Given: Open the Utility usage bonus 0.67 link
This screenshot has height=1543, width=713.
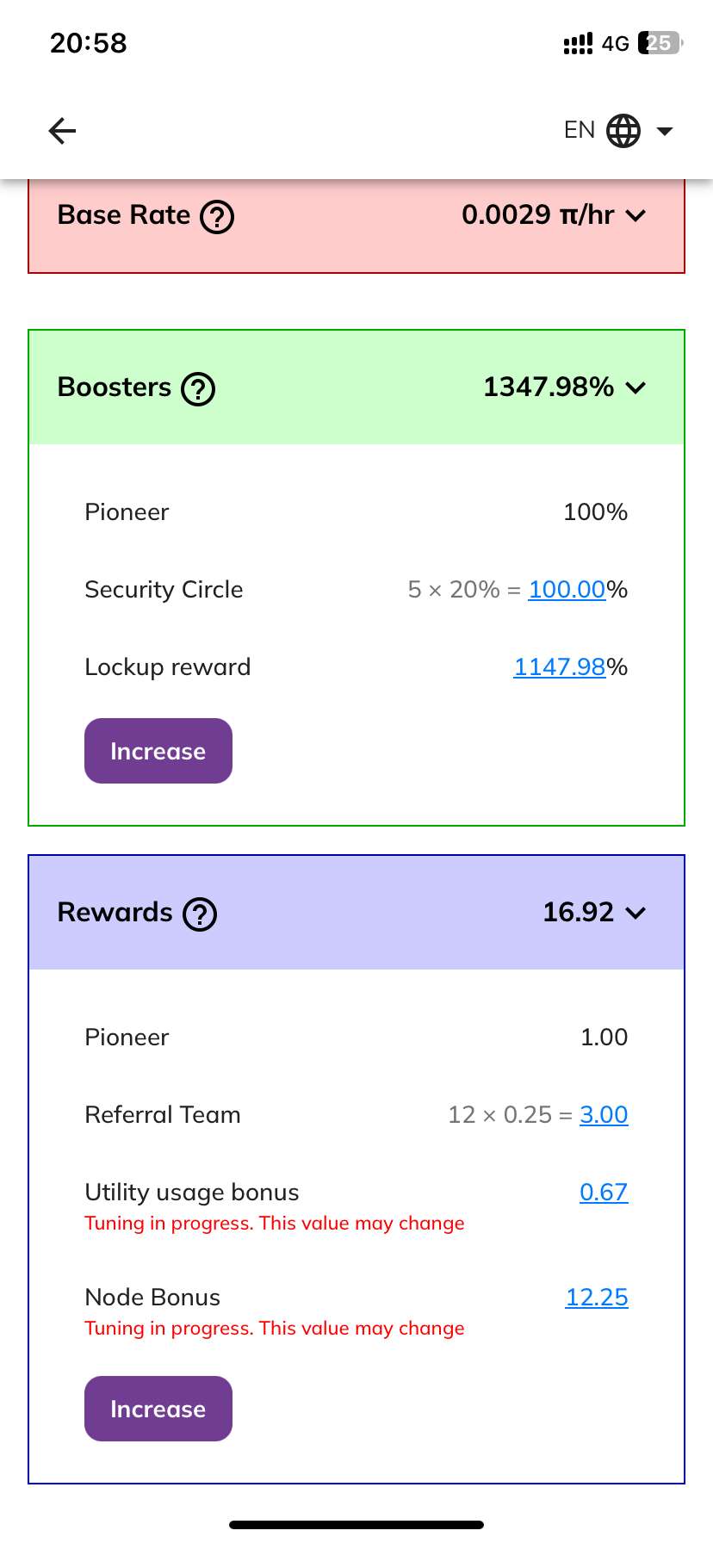Looking at the screenshot, I should click(604, 1193).
